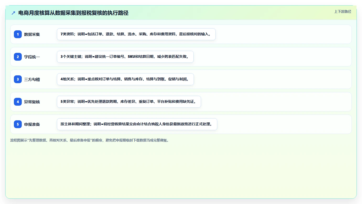362x204 pixels.
Task: Select the 字段统一 step label
Action: point(32,57)
